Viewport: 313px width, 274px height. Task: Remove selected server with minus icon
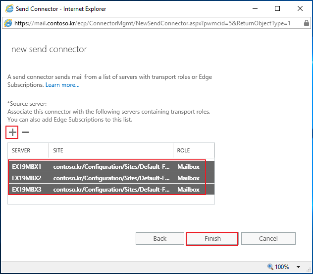pyautogui.click(x=25, y=132)
